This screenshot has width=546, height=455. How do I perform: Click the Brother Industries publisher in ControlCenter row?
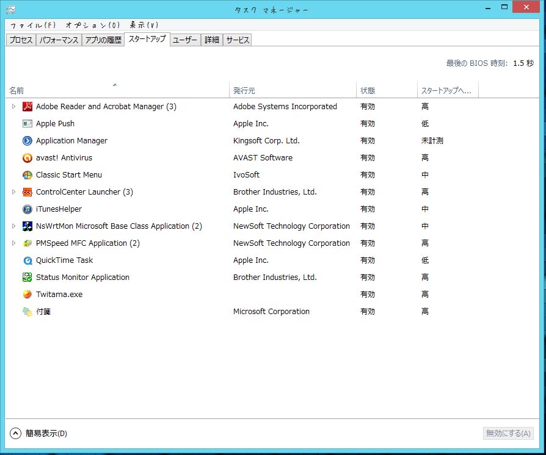275,192
